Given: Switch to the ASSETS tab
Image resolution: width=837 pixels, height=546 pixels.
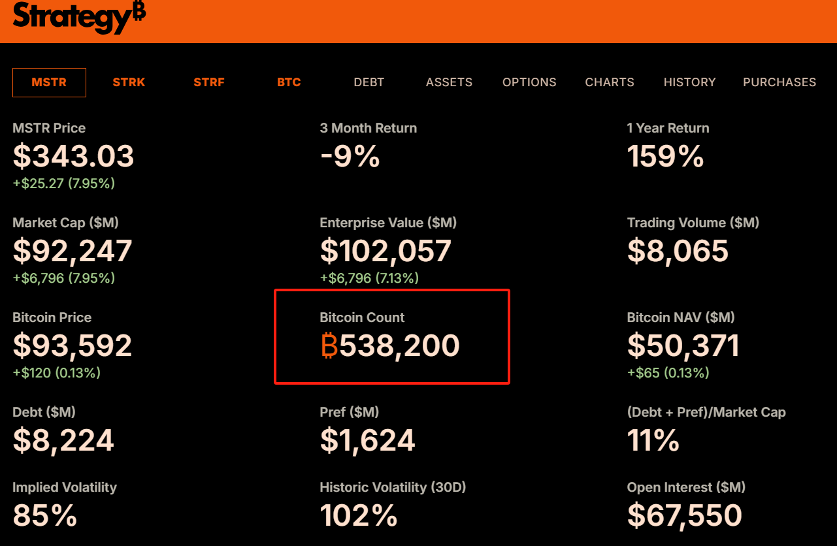Looking at the screenshot, I should 449,82.
